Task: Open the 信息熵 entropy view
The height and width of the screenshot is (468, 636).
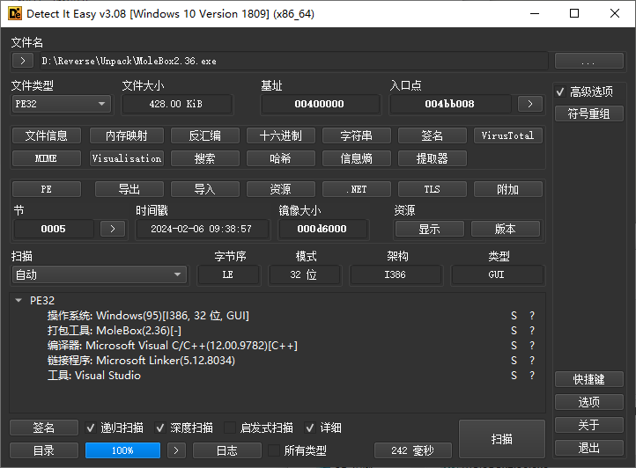Action: [x=357, y=158]
